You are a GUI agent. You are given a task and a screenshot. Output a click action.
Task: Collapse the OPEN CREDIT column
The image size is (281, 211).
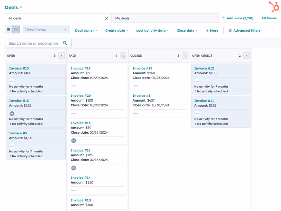[246, 56]
